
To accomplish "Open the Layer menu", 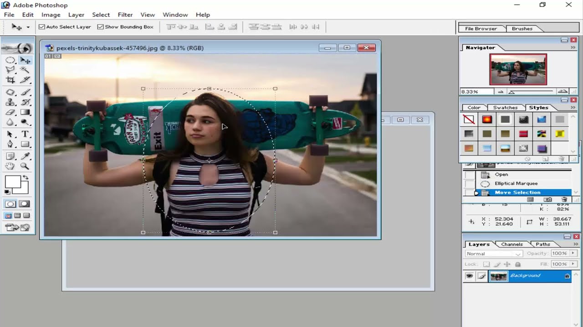I will click(x=76, y=15).
